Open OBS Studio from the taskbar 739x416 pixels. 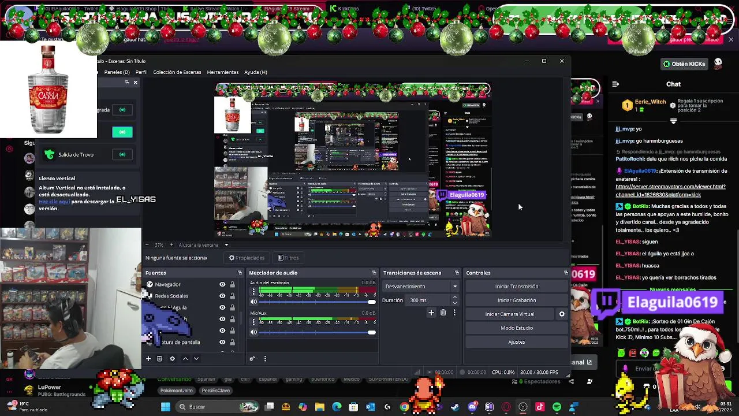click(x=523, y=407)
